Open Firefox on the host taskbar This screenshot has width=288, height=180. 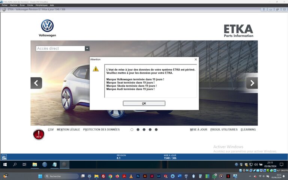click(x=117, y=176)
